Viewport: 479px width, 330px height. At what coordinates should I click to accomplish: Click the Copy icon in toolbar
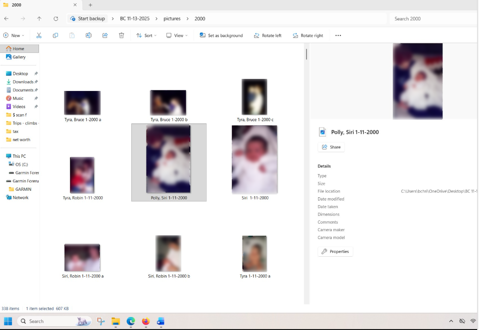coord(55,35)
